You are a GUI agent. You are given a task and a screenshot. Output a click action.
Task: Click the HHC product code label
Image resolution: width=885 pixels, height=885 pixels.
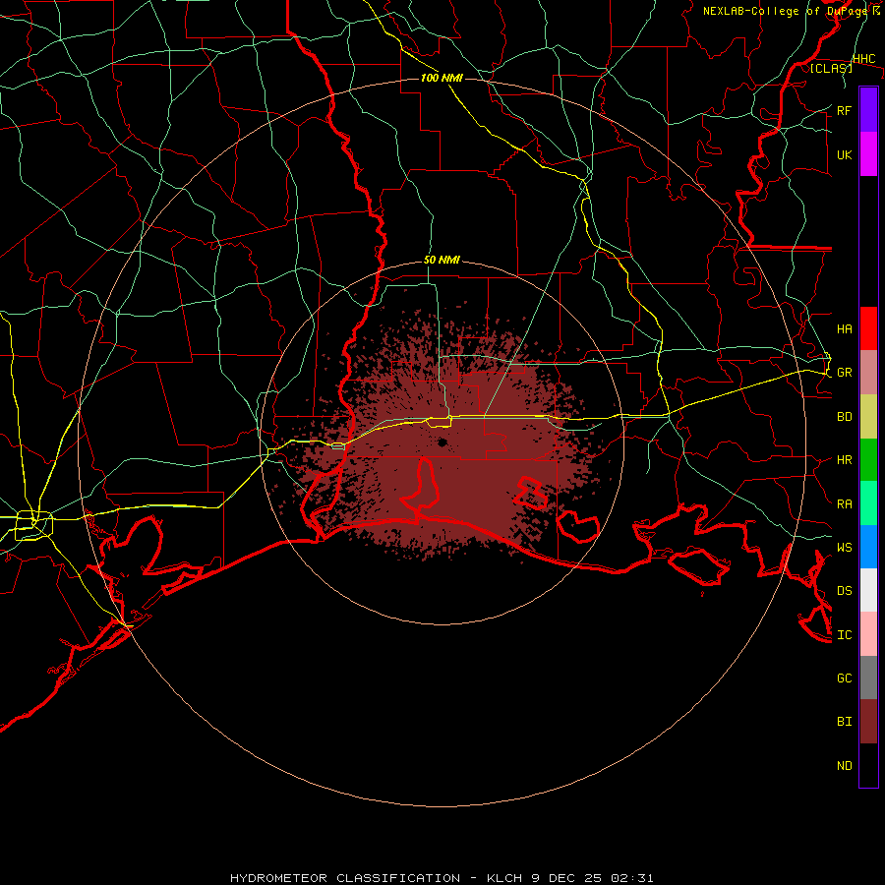coord(863,59)
